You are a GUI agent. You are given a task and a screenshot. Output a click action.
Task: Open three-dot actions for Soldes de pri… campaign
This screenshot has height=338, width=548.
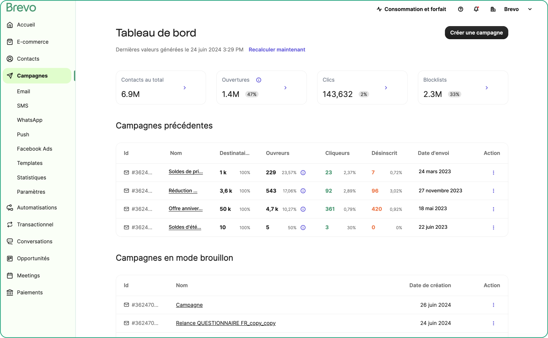(493, 173)
